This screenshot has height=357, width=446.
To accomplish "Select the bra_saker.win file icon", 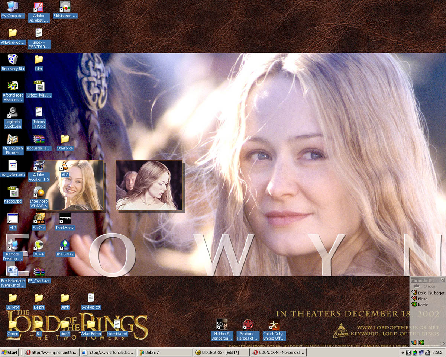I will (x=13, y=169).
